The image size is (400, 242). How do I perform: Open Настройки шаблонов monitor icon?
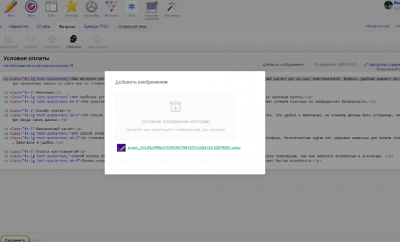[x=151, y=7]
